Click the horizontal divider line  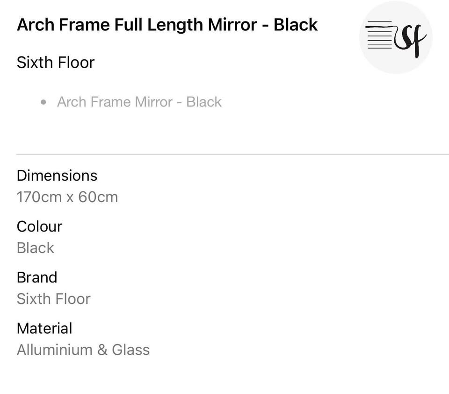pos(232,154)
